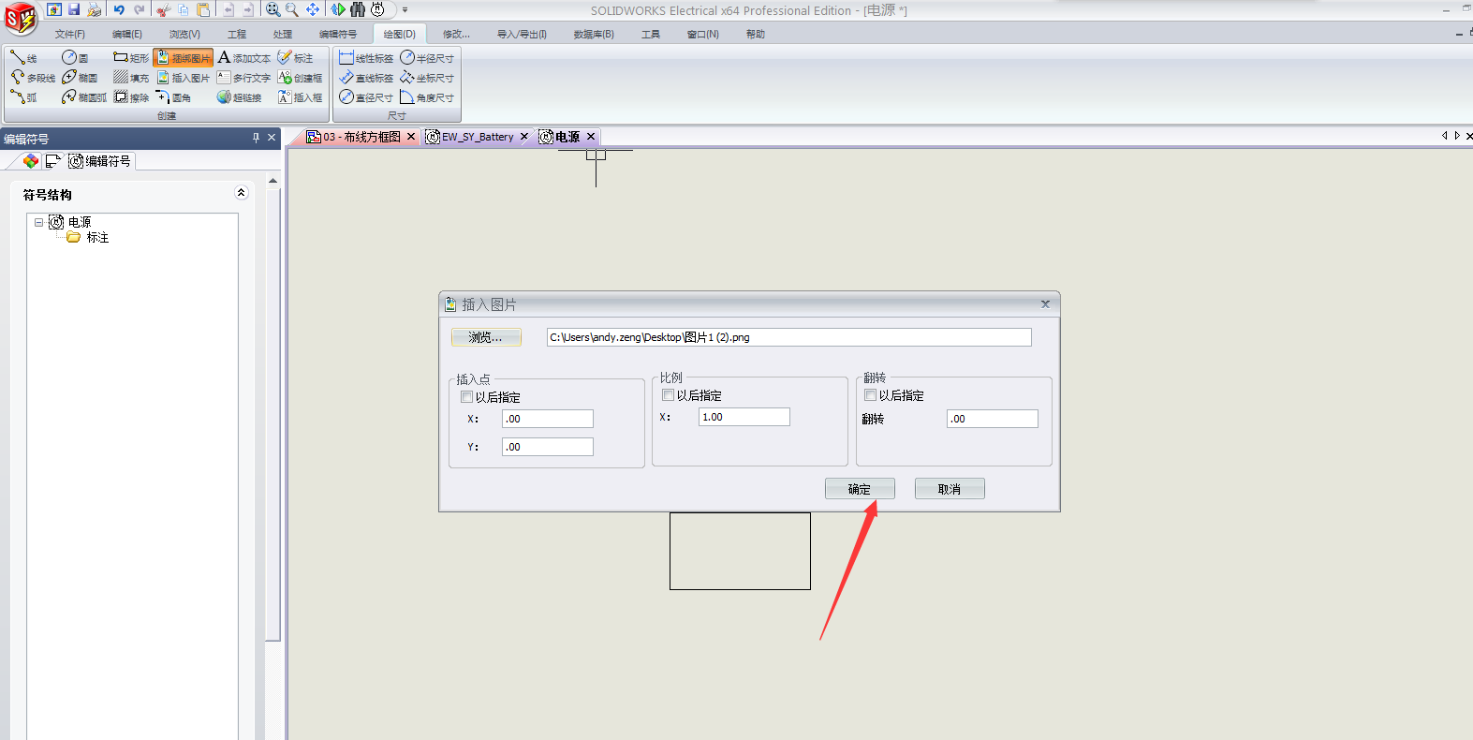Select the Line (线) drawing tool

point(23,58)
